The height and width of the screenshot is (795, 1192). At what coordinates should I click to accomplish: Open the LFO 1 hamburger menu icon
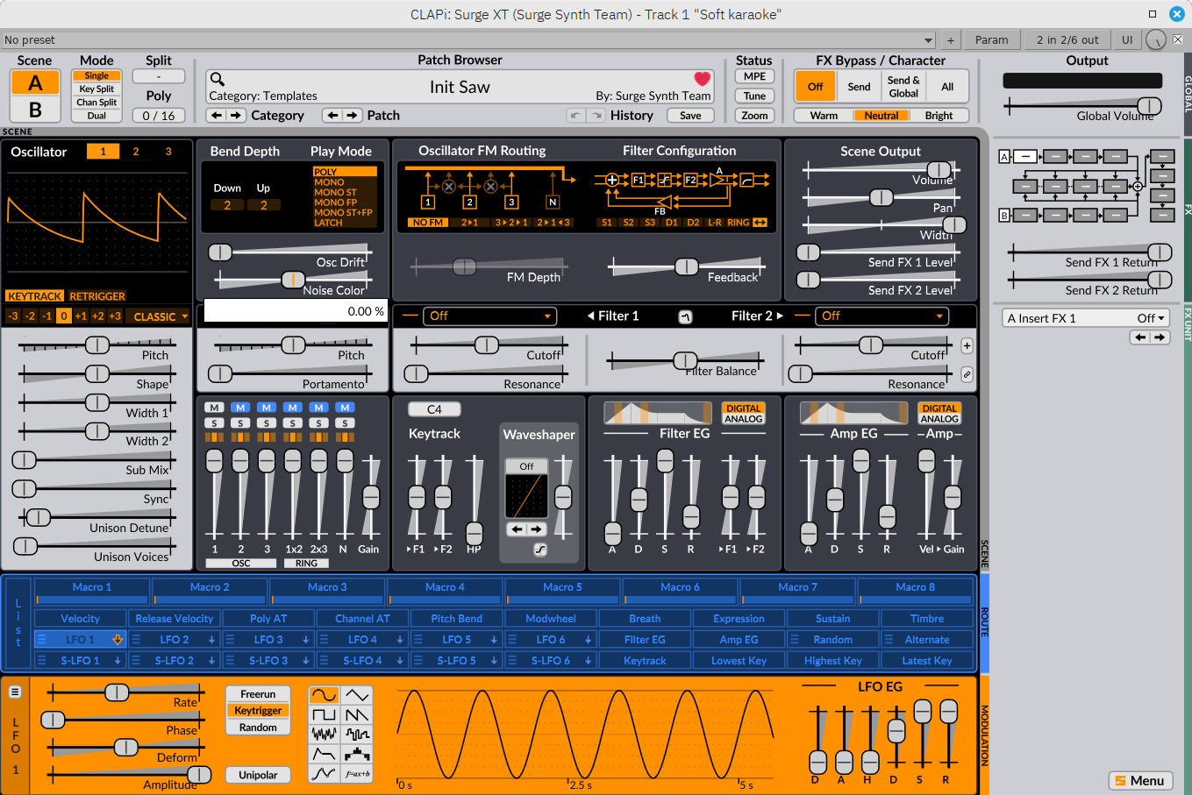[15, 692]
